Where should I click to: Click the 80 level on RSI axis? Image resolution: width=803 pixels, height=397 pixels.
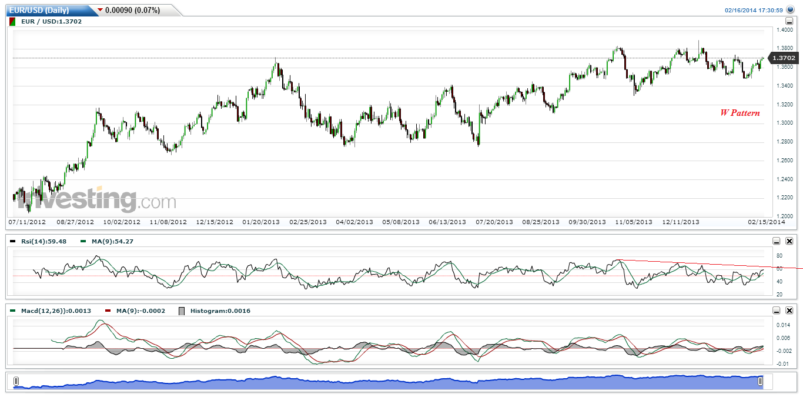click(x=779, y=256)
